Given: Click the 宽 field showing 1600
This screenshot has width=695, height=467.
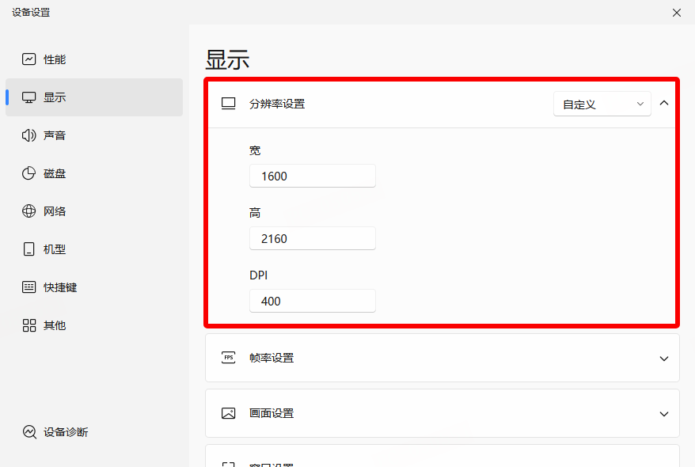Looking at the screenshot, I should (x=312, y=177).
